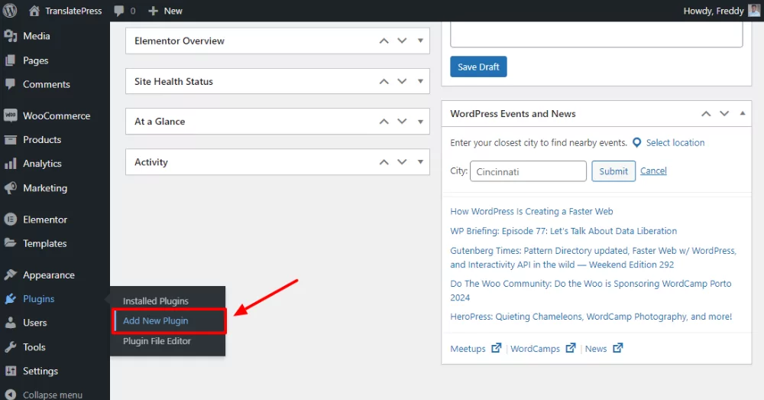Open the Comments sidebar icon
The width and height of the screenshot is (764, 400).
coord(10,84)
